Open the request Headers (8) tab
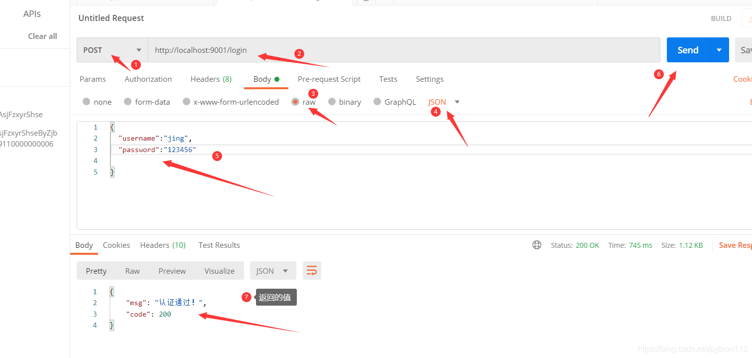The width and height of the screenshot is (752, 358). click(x=211, y=79)
